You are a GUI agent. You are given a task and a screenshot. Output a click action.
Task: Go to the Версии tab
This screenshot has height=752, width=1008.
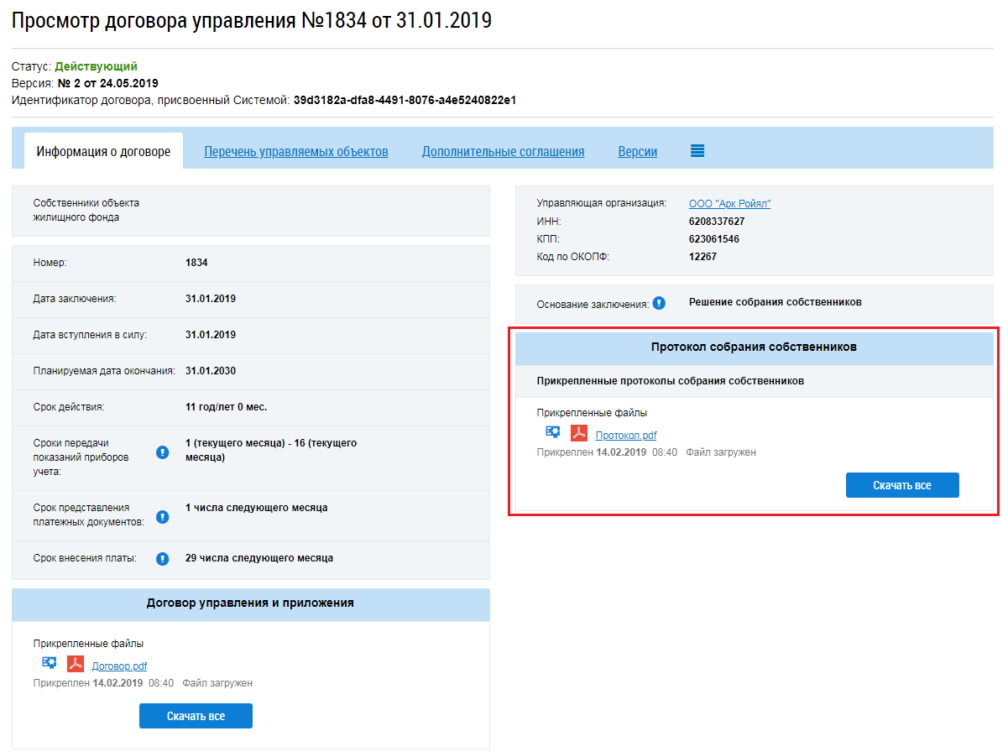coord(638,152)
